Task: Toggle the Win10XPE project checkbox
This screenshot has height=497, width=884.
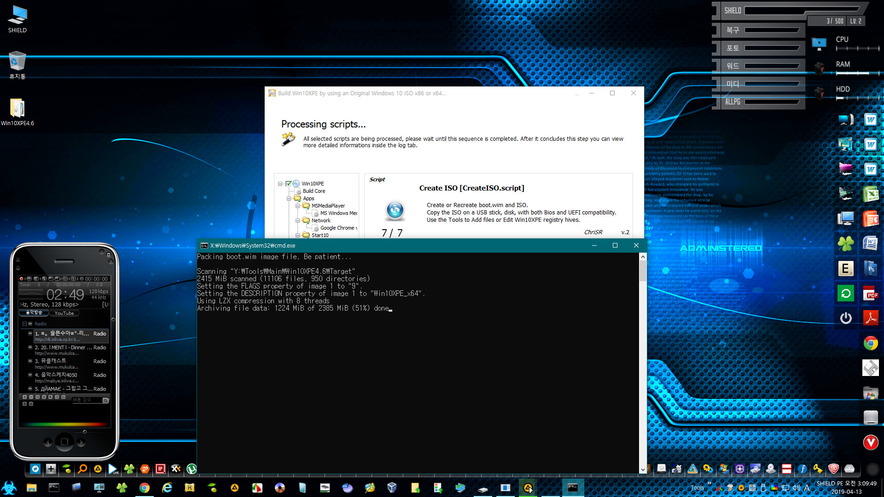Action: 288,184
